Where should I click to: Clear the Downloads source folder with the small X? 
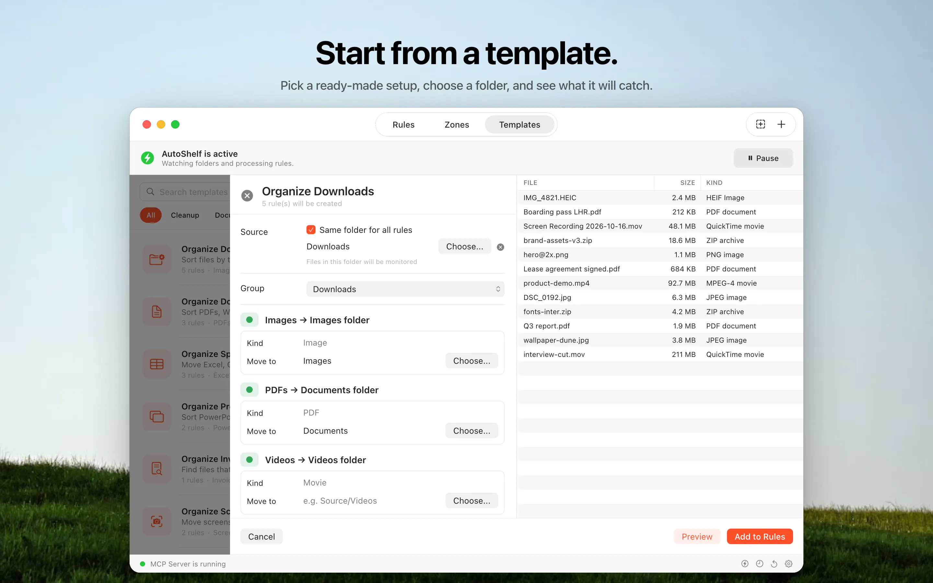(501, 247)
